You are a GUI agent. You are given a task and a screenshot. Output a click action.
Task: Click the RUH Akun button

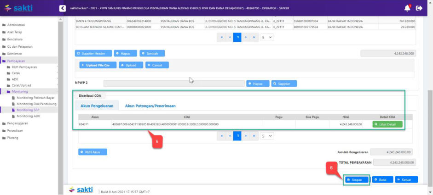click(x=92, y=152)
